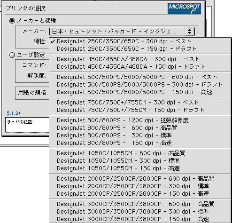Select DesignJet 800/800PS 1200 dpi 拡張解像度
The height and width of the screenshot is (223, 232).
[x=140, y=120]
